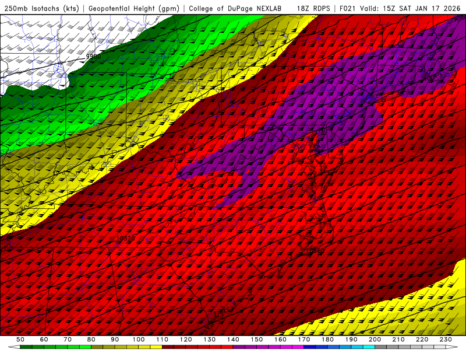Viewport: 466px width, 350px height.
Task: Click the 200 knot colorbar label
Action: pyautogui.click(x=375, y=339)
